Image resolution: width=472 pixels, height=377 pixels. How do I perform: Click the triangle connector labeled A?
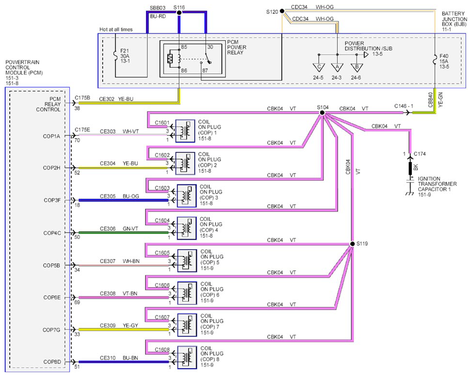(x=337, y=67)
